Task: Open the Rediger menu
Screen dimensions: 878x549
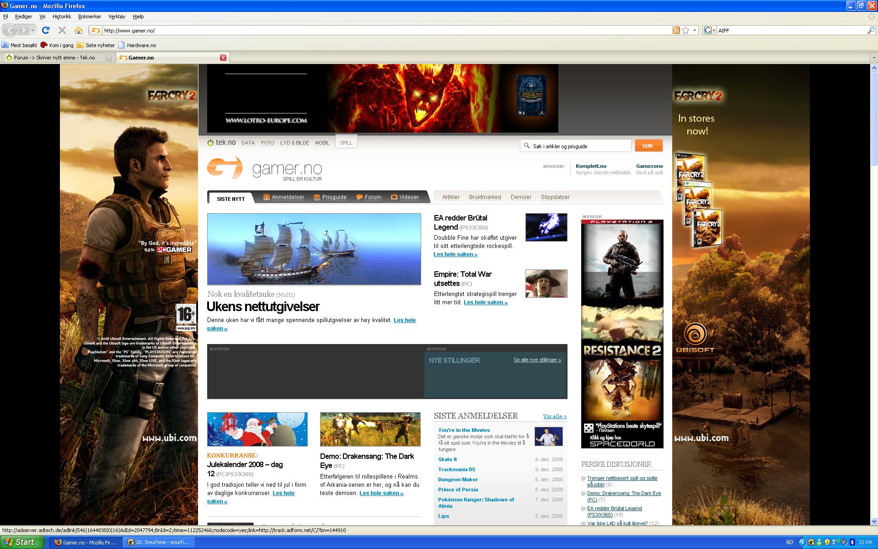Action: coord(23,16)
